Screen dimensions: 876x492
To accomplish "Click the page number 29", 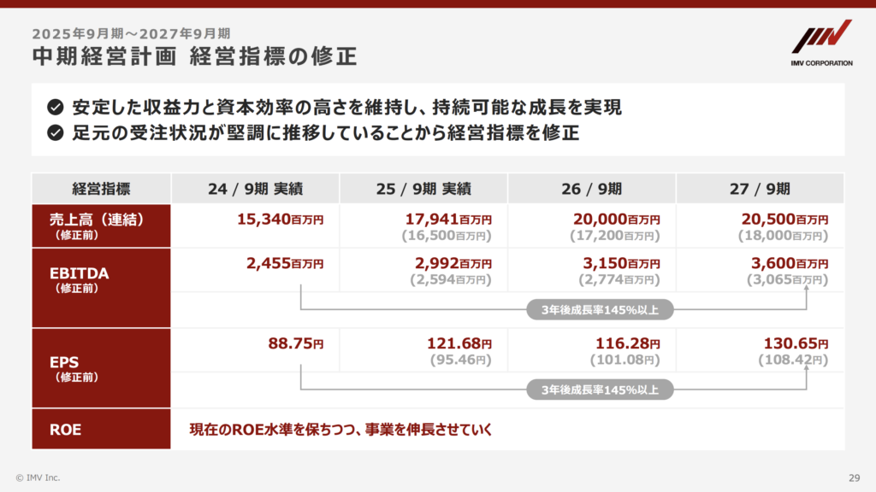I will 855,478.
